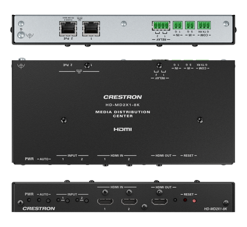Click the large CRESTRON logo on top cover

(122, 97)
